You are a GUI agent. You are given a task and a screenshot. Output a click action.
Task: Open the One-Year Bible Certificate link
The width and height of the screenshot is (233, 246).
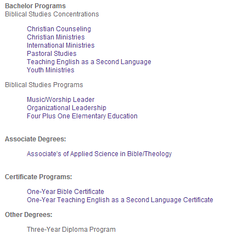point(65,192)
